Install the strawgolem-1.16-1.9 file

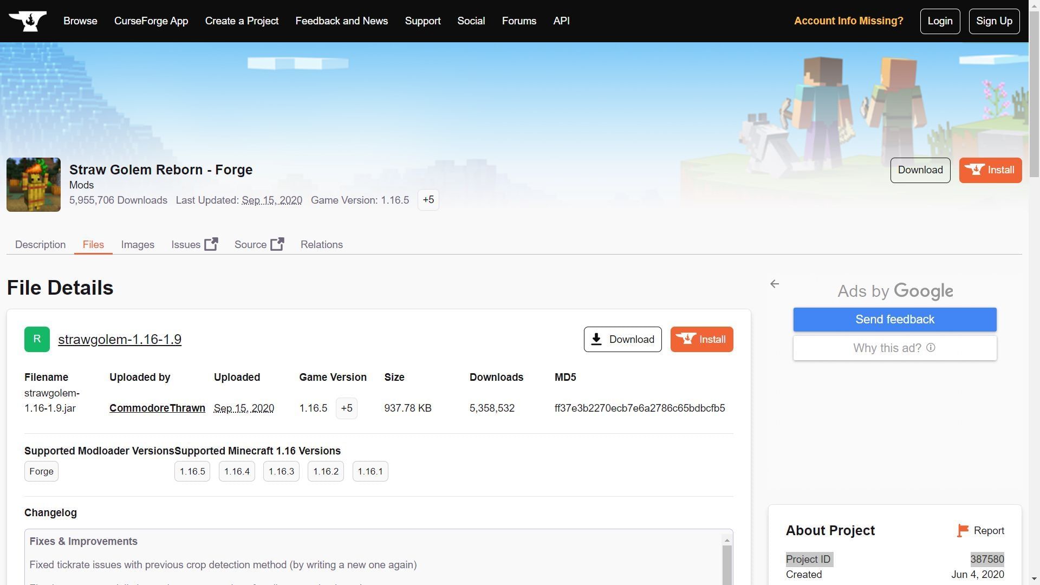tap(701, 340)
